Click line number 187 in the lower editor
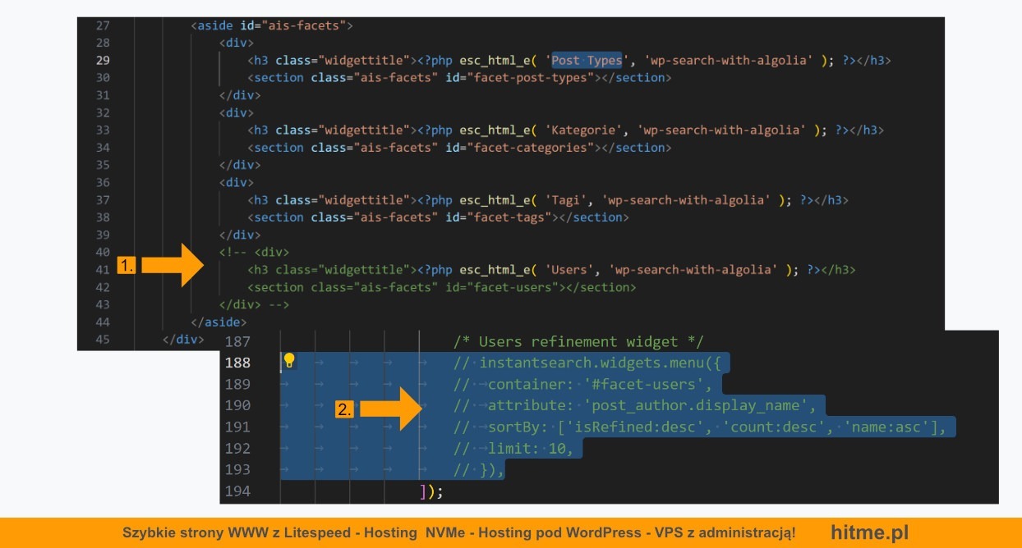The width and height of the screenshot is (1022, 548). [237, 341]
